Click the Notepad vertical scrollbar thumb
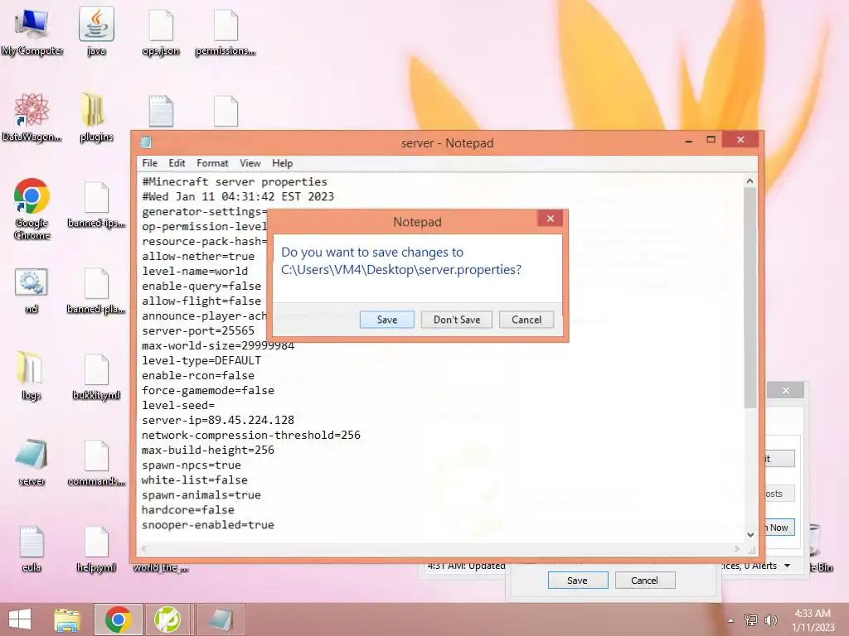Screen dimensions: 849x636 coord(750,297)
